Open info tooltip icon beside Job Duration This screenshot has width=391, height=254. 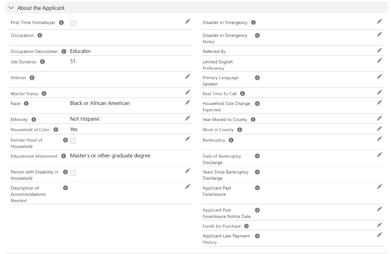click(x=43, y=61)
